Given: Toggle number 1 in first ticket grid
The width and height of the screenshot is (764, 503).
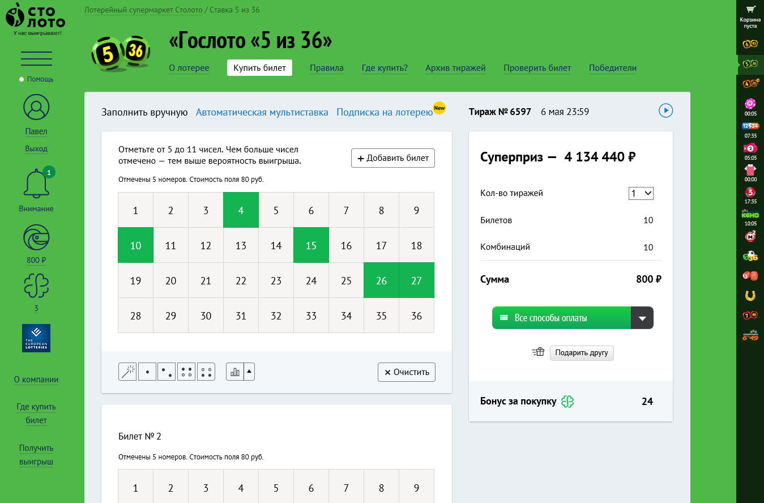Looking at the screenshot, I should (135, 210).
